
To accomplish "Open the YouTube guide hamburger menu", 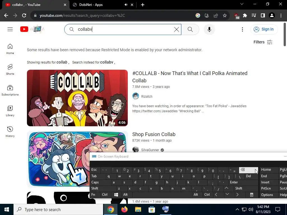I will tap(10, 29).
